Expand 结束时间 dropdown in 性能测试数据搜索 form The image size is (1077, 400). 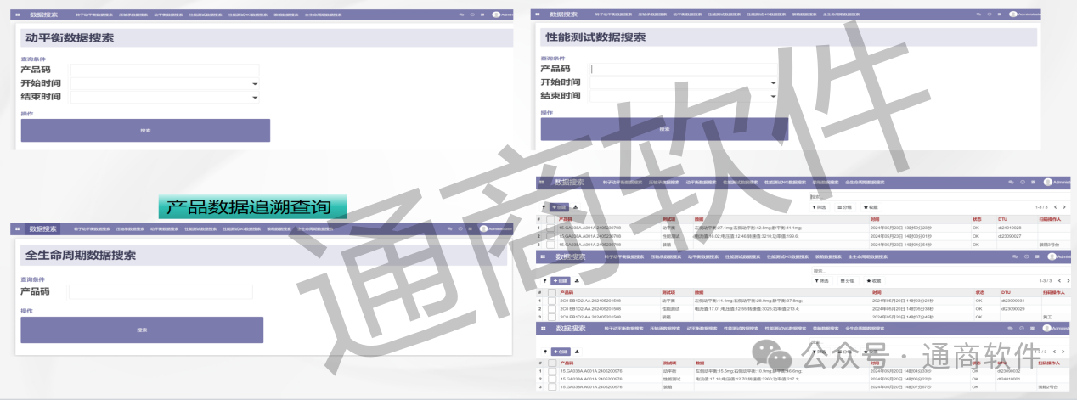[773, 97]
